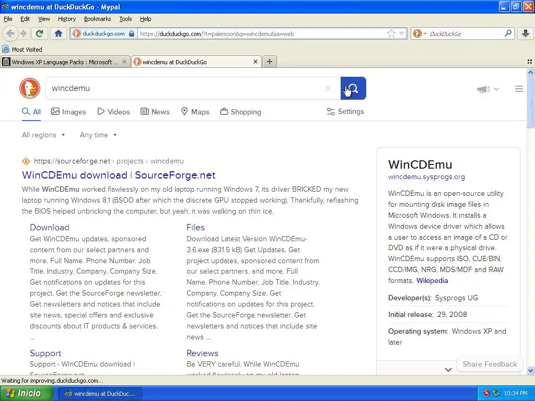535x401 pixels.
Task: Click the search bar magnifier icon
Action: coord(508,33)
